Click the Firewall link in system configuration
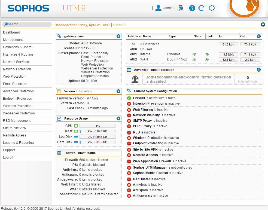 [139, 98]
